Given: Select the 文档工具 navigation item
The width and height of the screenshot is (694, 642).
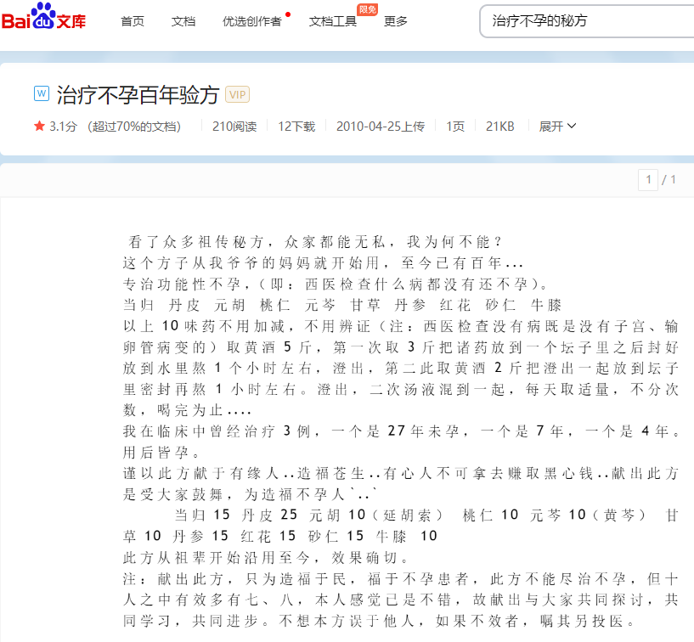Looking at the screenshot, I should [x=332, y=21].
